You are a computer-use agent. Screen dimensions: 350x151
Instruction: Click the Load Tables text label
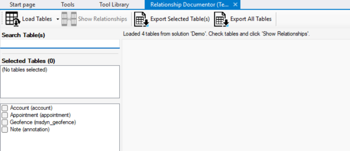tap(37, 19)
